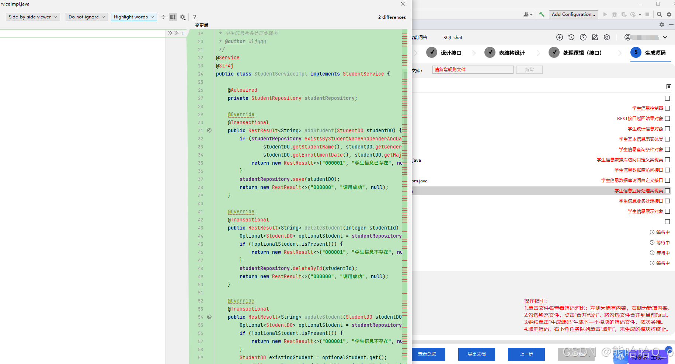
Task: Close the diff window for ServiceImpl.java
Action: pos(403,4)
